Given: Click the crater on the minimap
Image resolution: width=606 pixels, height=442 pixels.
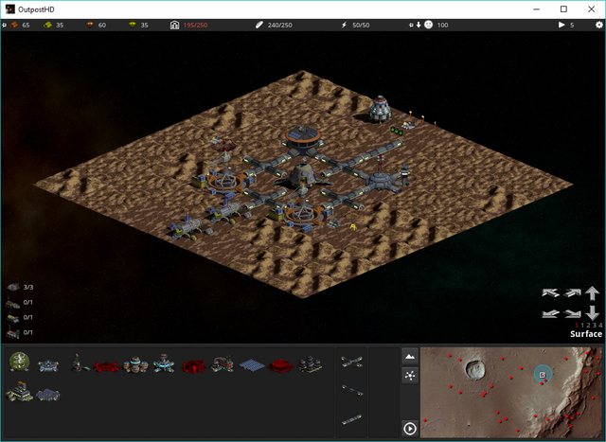Looking at the screenshot, I should (x=475, y=369).
